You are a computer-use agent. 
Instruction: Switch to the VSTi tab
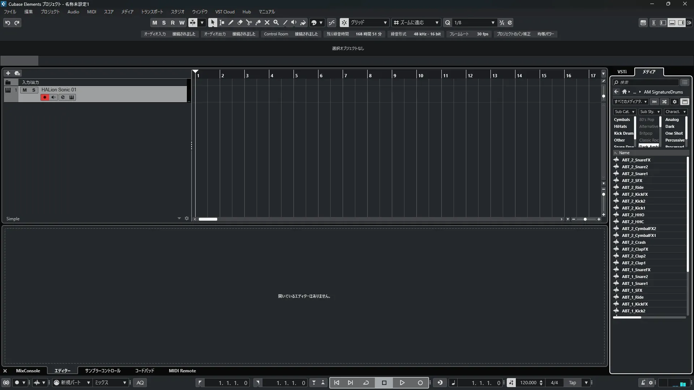click(622, 72)
